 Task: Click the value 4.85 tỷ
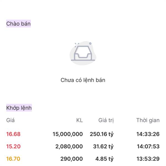[105, 159]
